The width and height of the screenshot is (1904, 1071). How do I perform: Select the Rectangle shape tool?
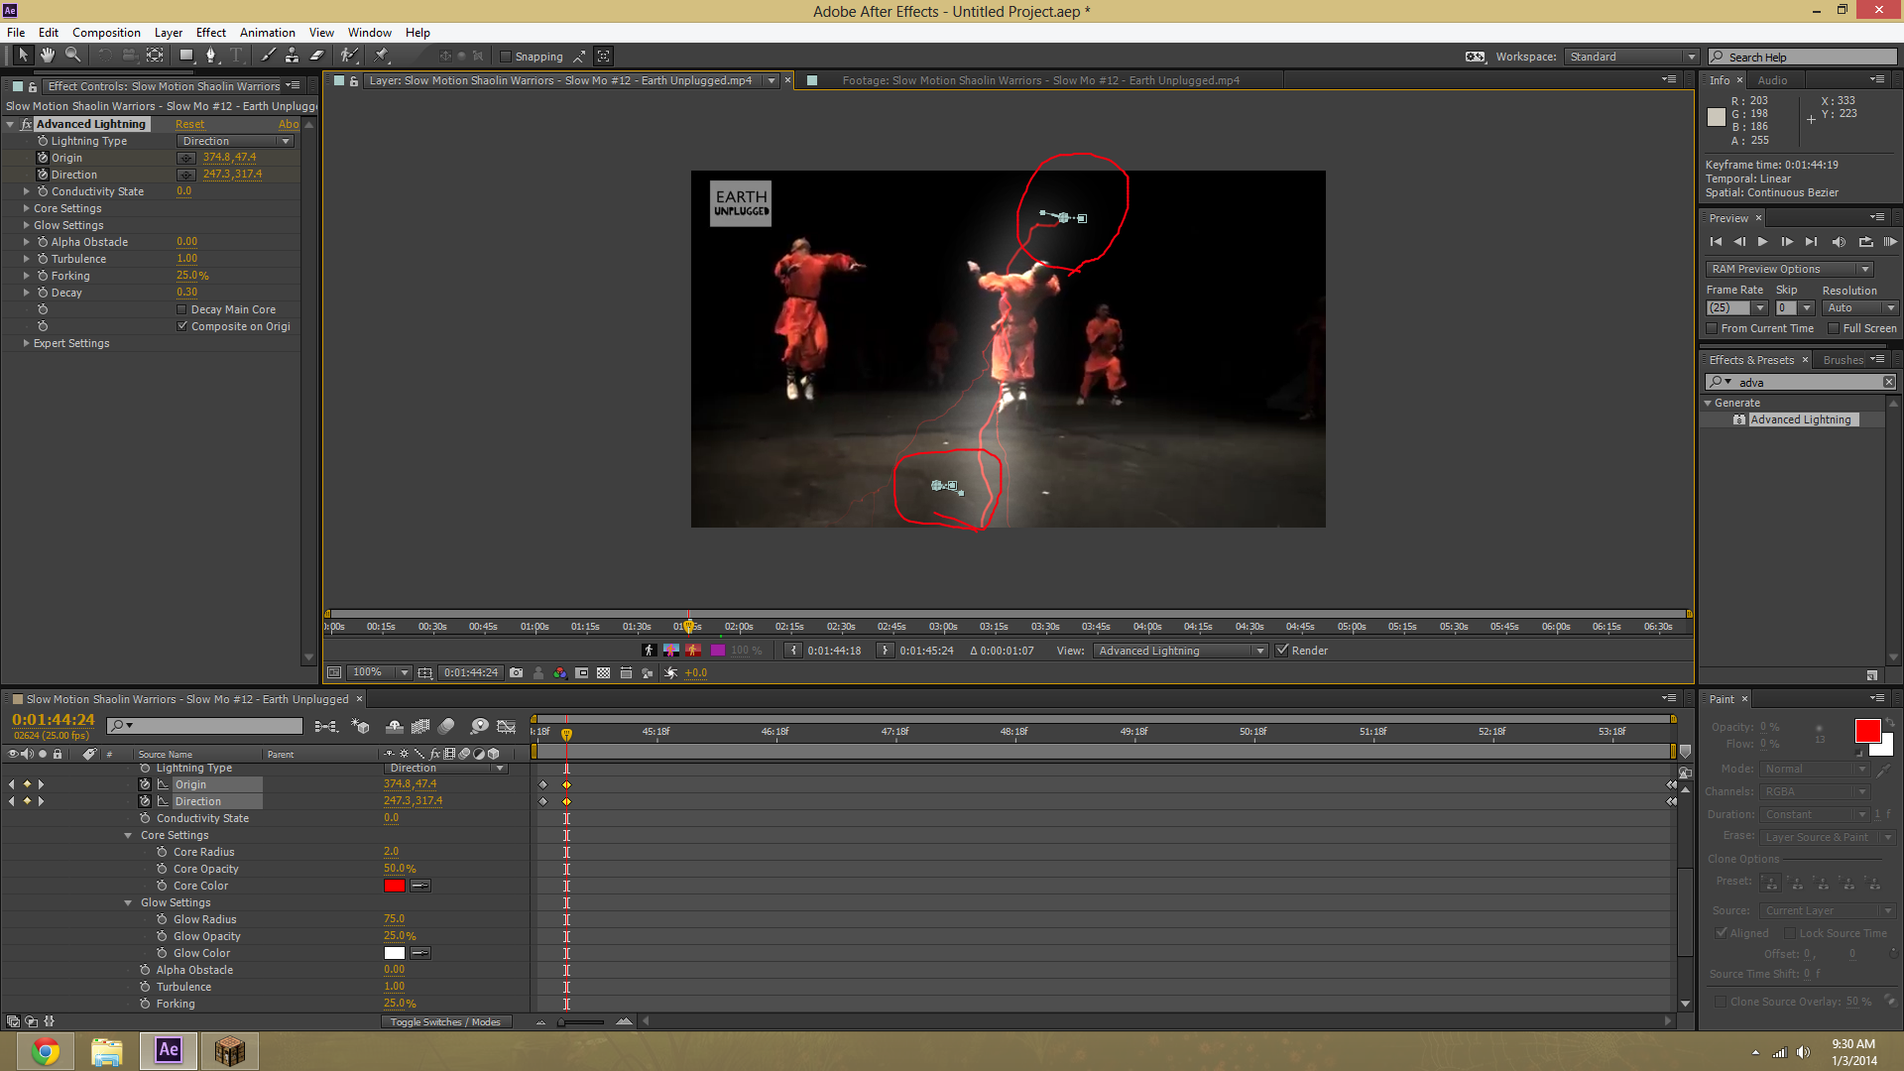185,56
